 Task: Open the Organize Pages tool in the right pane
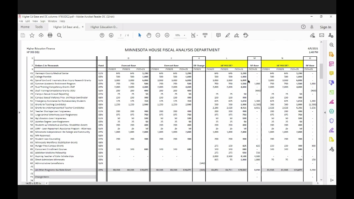click(x=332, y=64)
